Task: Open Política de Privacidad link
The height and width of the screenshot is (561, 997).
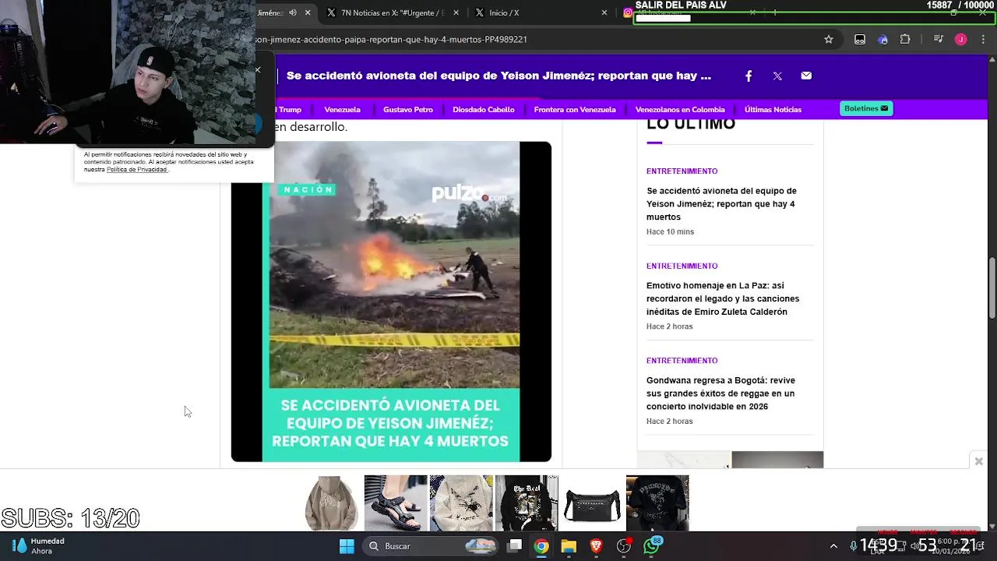Action: (136, 169)
